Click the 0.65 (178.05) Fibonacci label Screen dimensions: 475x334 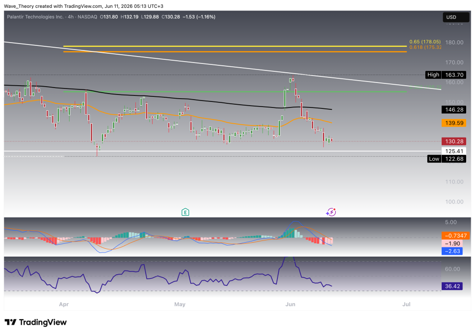point(425,42)
